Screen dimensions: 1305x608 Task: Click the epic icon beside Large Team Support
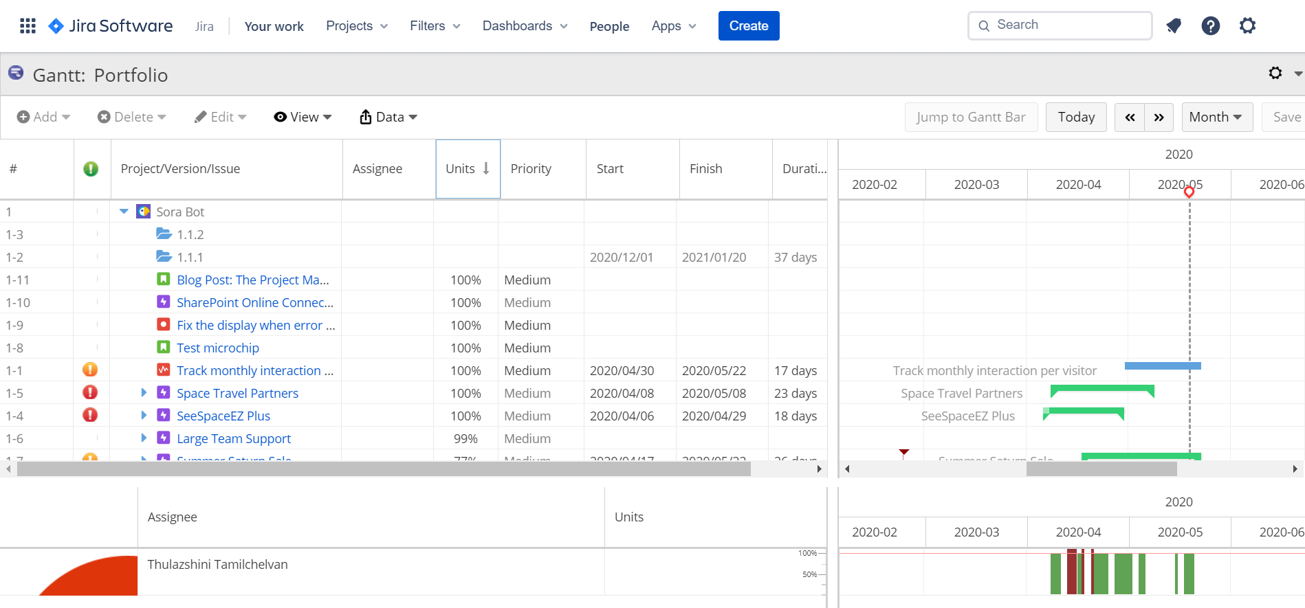164,438
